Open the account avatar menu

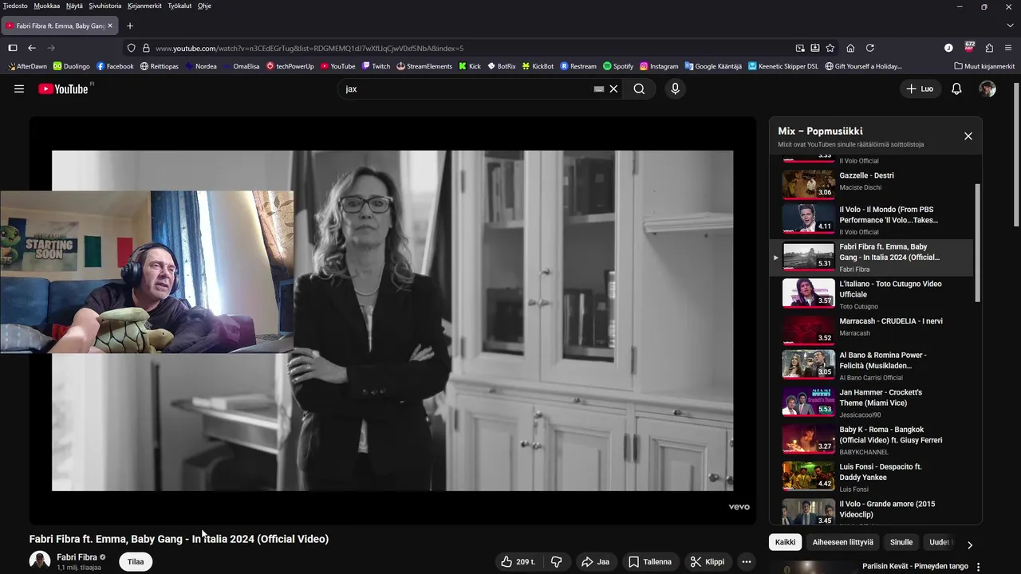click(987, 89)
